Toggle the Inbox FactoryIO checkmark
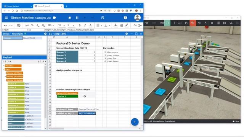The image size is (244, 137). pyautogui.click(x=25, y=33)
